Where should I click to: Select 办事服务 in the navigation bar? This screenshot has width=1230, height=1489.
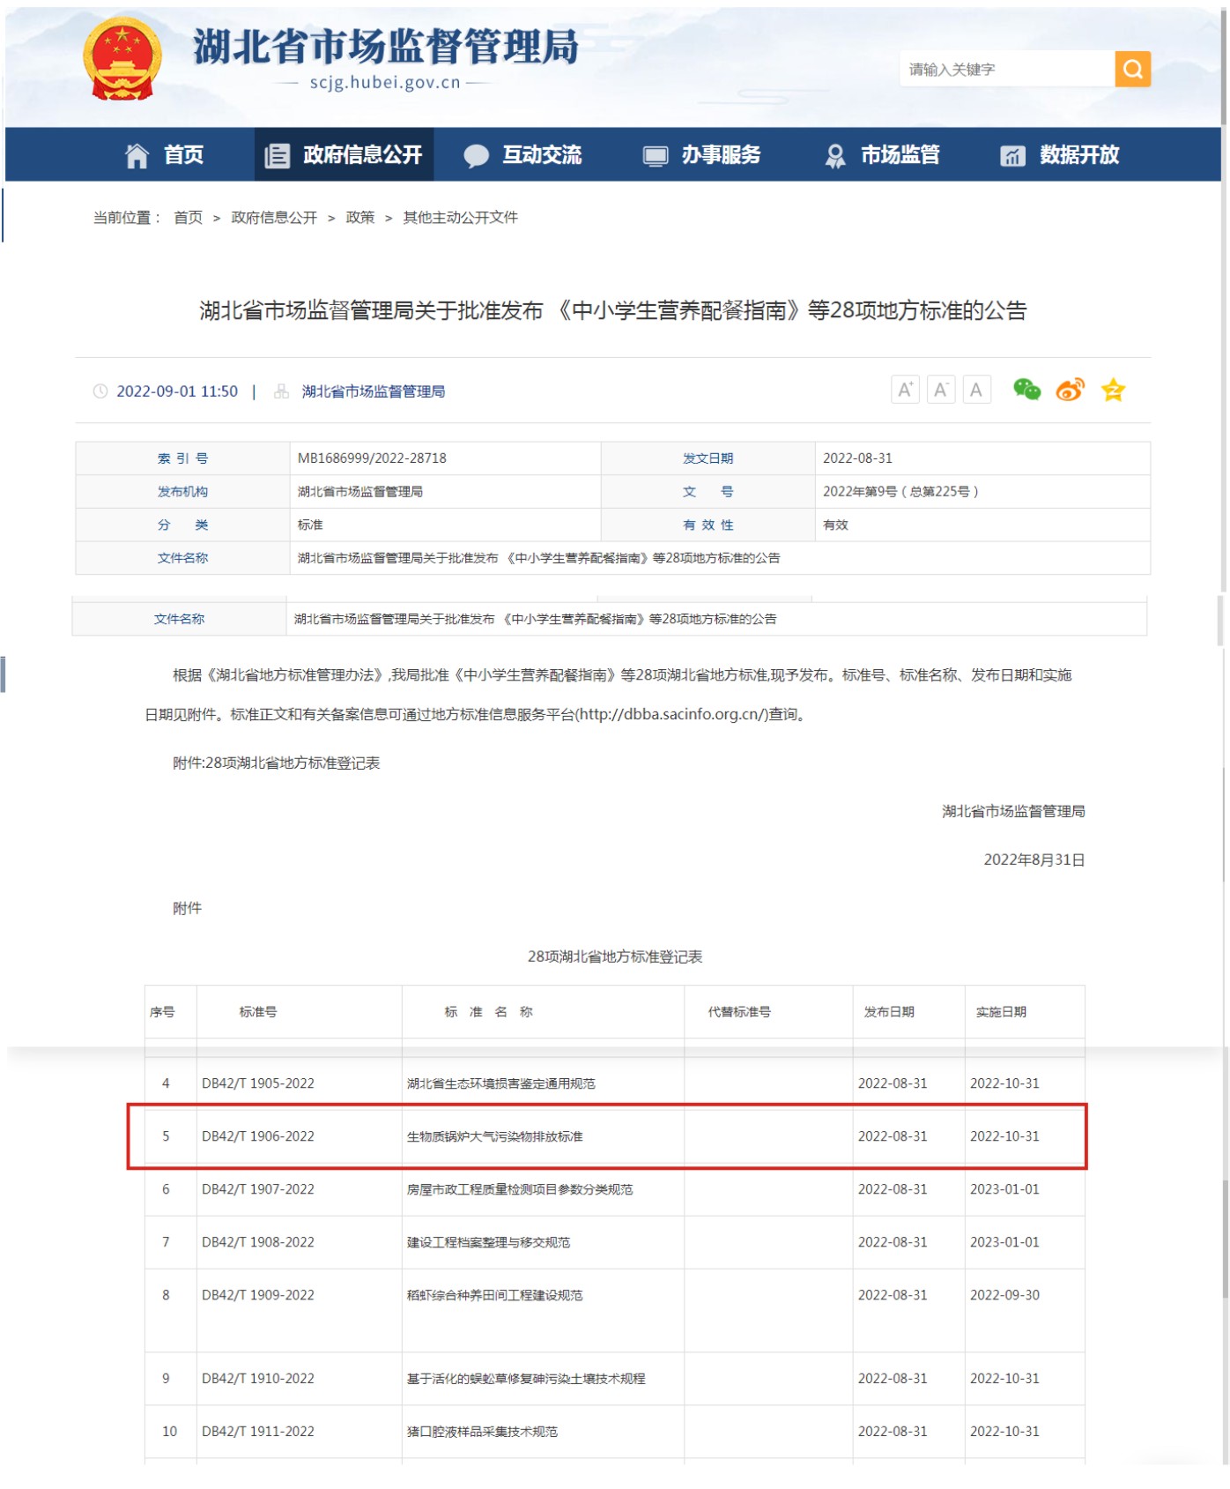702,155
